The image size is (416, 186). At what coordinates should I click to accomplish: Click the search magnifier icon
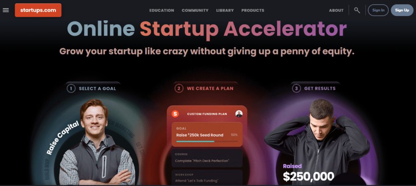tap(357, 10)
